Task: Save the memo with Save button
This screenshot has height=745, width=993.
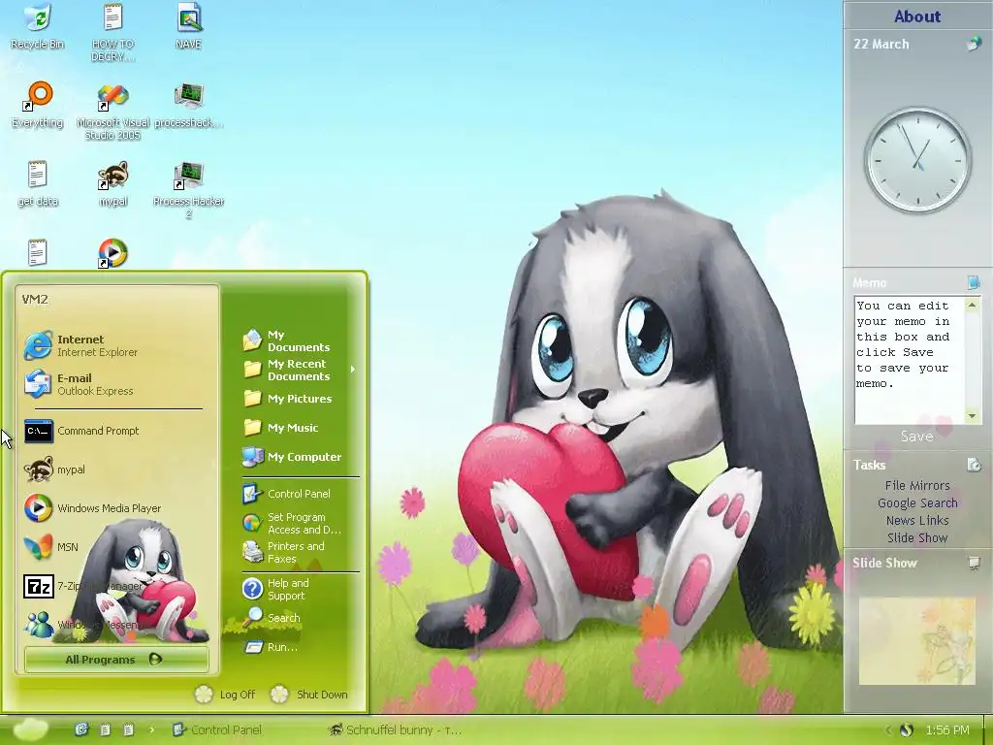Action: [917, 436]
